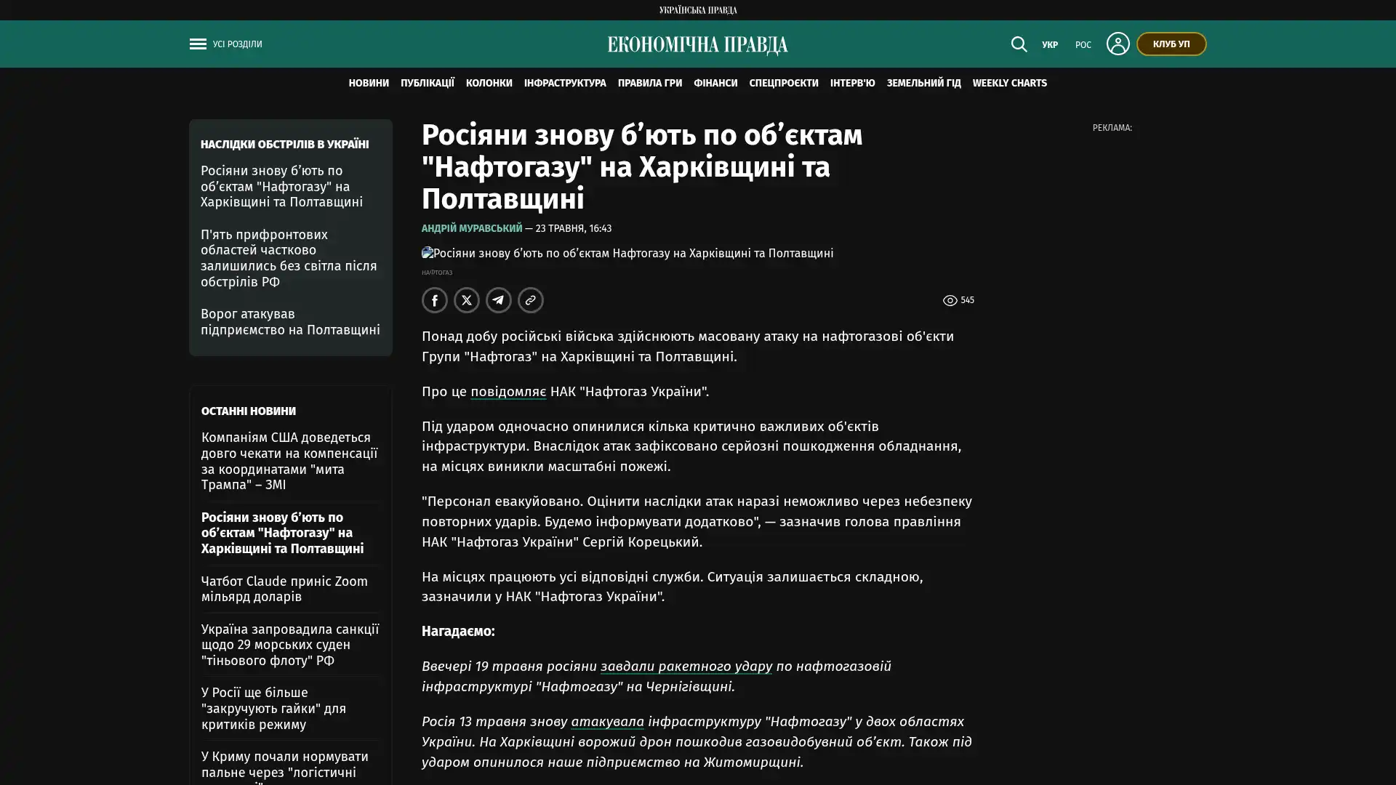This screenshot has height=785, width=1396.
Task: Open Наслідки обстрілів в Україні heading
Action: pyautogui.click(x=285, y=145)
